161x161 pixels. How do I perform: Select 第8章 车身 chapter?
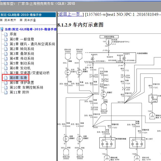(18, 78)
